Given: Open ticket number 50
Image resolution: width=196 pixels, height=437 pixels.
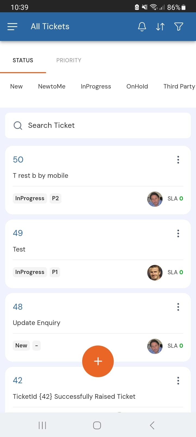Looking at the screenshot, I should [x=18, y=160].
